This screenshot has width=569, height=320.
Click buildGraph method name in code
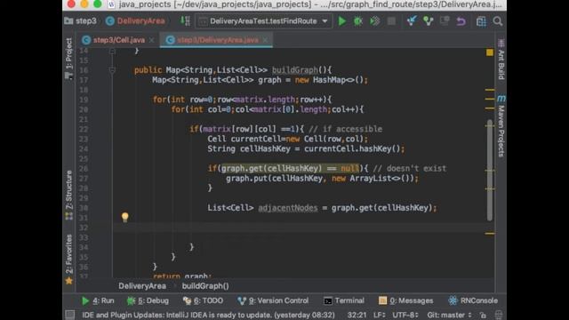click(x=294, y=70)
